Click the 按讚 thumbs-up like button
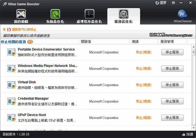The image size is (196, 138). (x=188, y=134)
